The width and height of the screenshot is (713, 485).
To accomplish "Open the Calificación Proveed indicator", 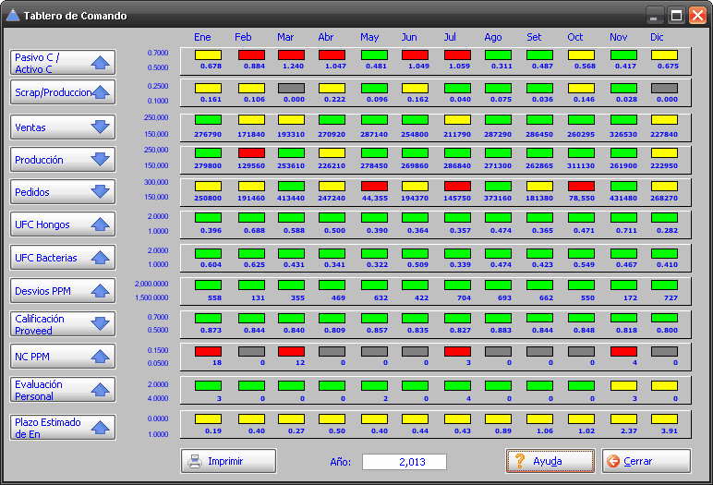I will point(62,323).
